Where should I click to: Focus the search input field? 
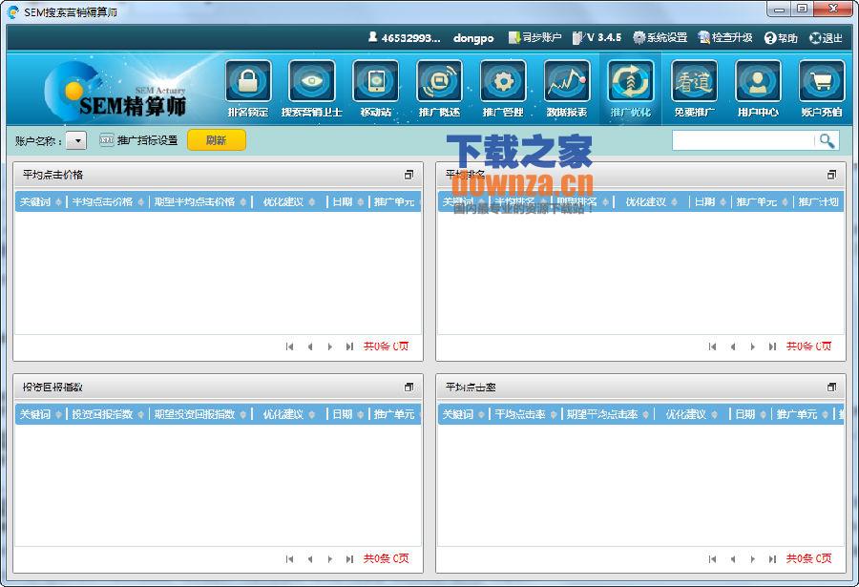pyautogui.click(x=744, y=141)
